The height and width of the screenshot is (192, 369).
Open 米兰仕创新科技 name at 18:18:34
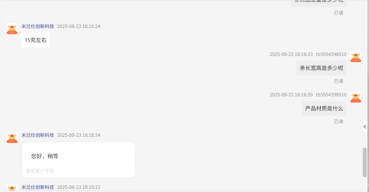click(38, 135)
